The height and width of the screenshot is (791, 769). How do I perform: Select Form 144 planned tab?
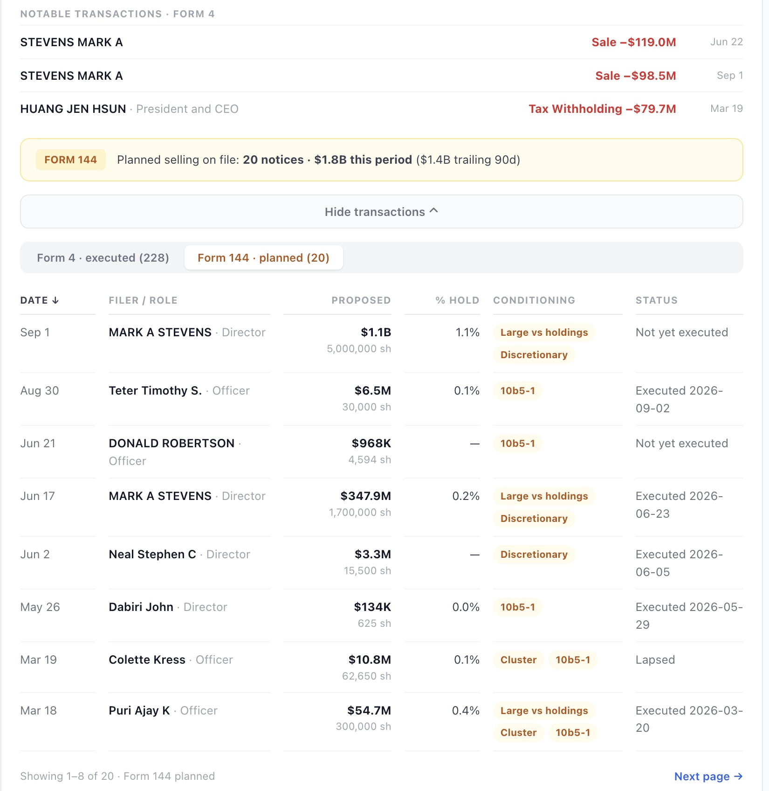click(263, 258)
